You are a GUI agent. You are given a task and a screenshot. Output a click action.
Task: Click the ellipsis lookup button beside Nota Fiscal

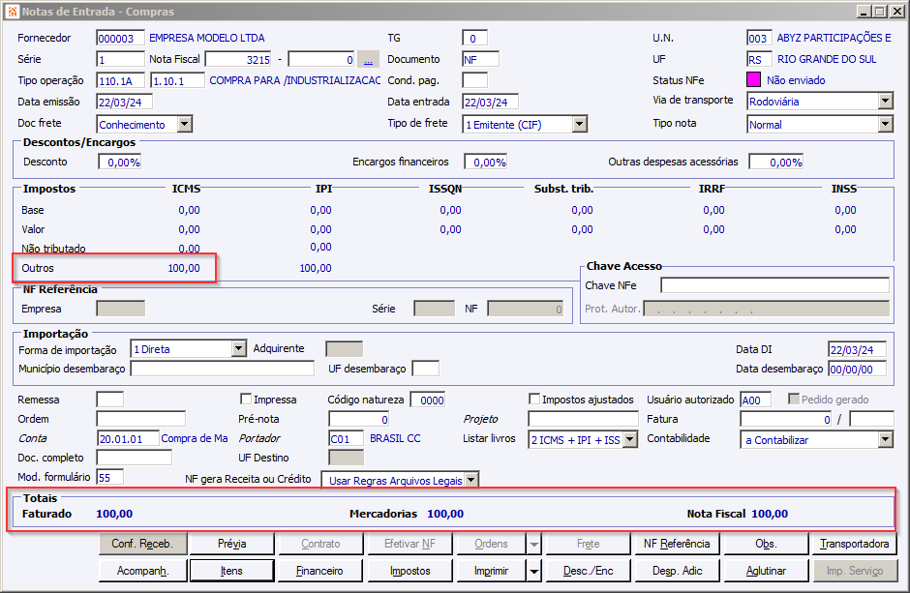pyautogui.click(x=368, y=59)
